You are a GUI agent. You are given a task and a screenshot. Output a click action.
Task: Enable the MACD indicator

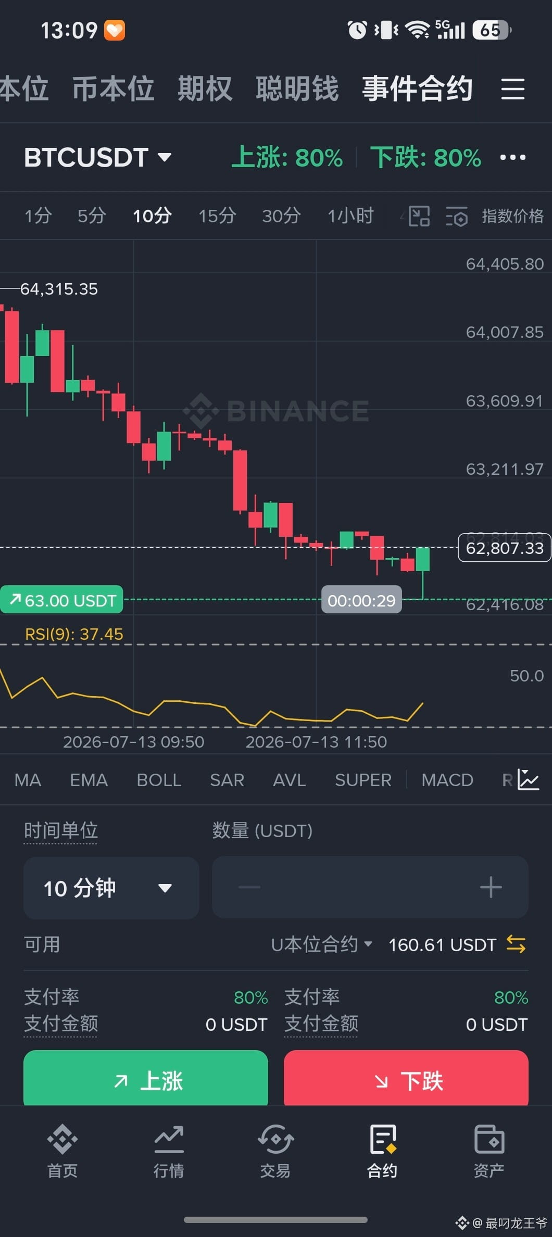tap(447, 780)
